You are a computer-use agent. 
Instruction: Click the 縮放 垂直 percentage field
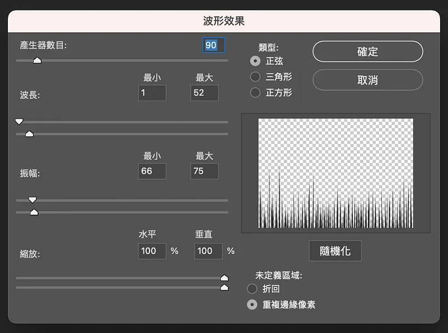point(208,251)
